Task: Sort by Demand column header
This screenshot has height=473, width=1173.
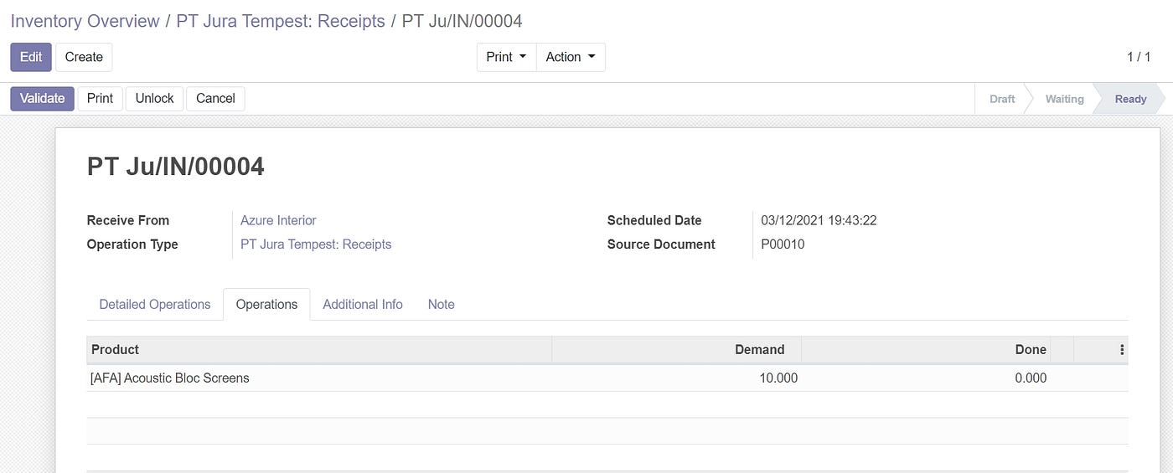Action: pyautogui.click(x=676, y=350)
